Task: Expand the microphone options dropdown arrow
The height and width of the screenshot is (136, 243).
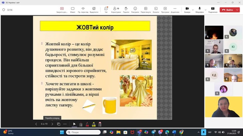Action: [205, 10]
